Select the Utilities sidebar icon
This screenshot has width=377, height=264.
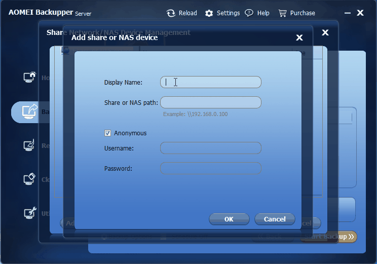(x=30, y=213)
